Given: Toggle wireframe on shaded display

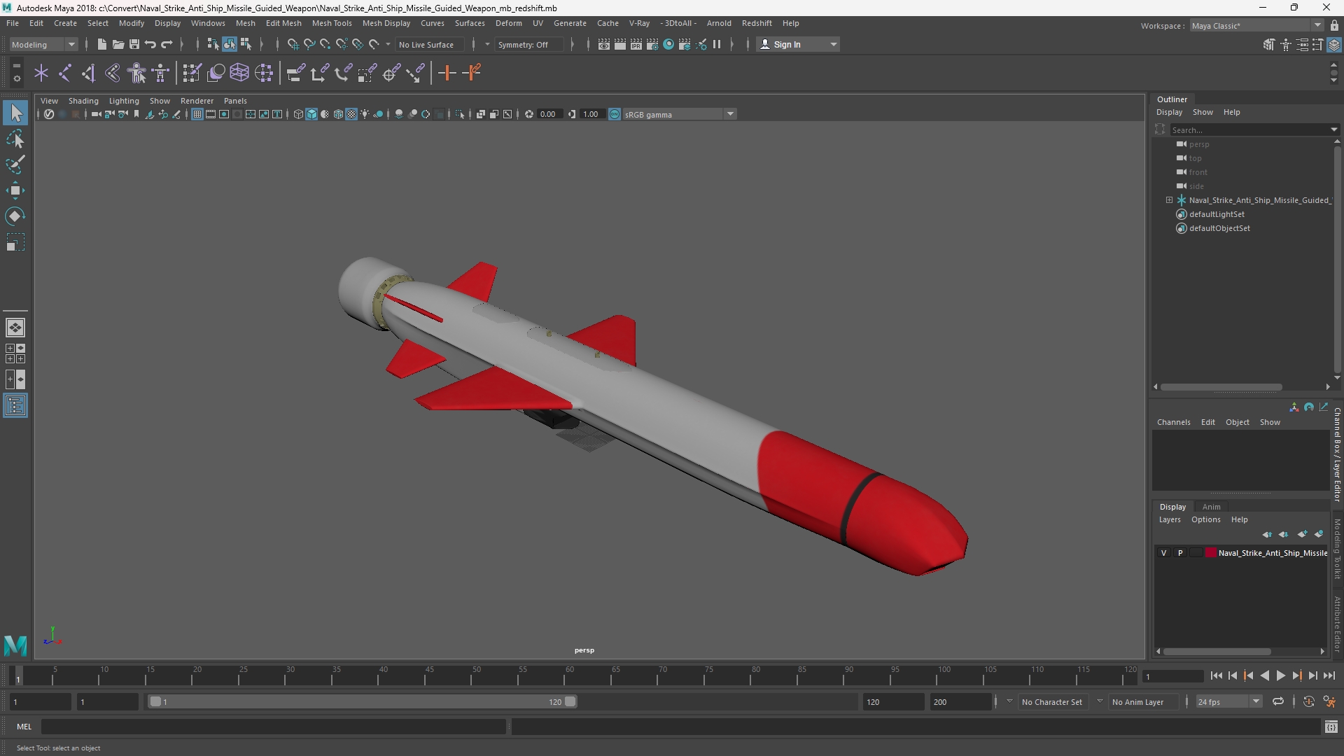Looking at the screenshot, I should [338, 114].
